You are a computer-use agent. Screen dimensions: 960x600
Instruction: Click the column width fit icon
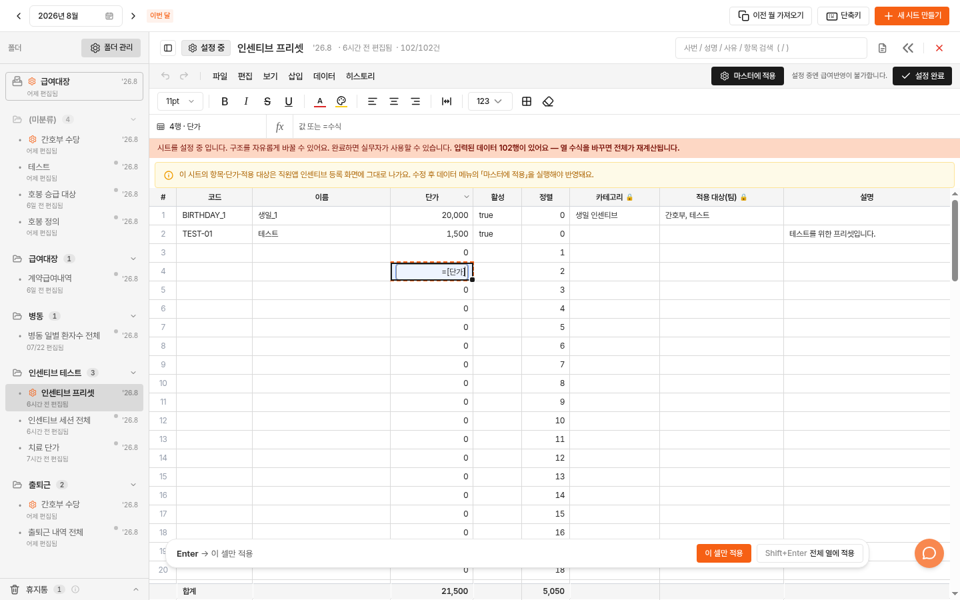[447, 101]
